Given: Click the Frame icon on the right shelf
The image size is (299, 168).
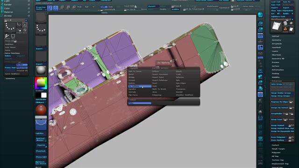Looking at the screenshot, I should [x=260, y=71].
